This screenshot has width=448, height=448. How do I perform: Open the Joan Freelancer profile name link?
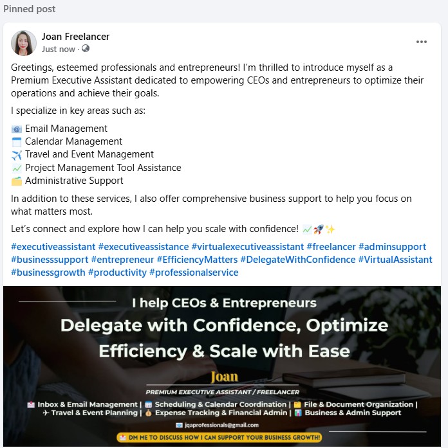pos(75,37)
